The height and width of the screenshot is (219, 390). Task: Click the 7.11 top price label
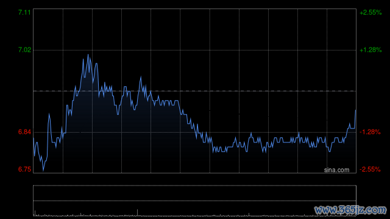pyautogui.click(x=24, y=12)
